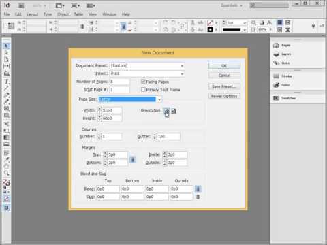Image resolution: width=327 pixels, height=245 pixels.
Task: Toggle the margins link chain icon
Action: 133,159
